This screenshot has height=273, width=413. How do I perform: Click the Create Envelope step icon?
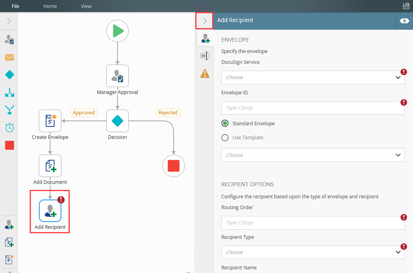[50, 121]
